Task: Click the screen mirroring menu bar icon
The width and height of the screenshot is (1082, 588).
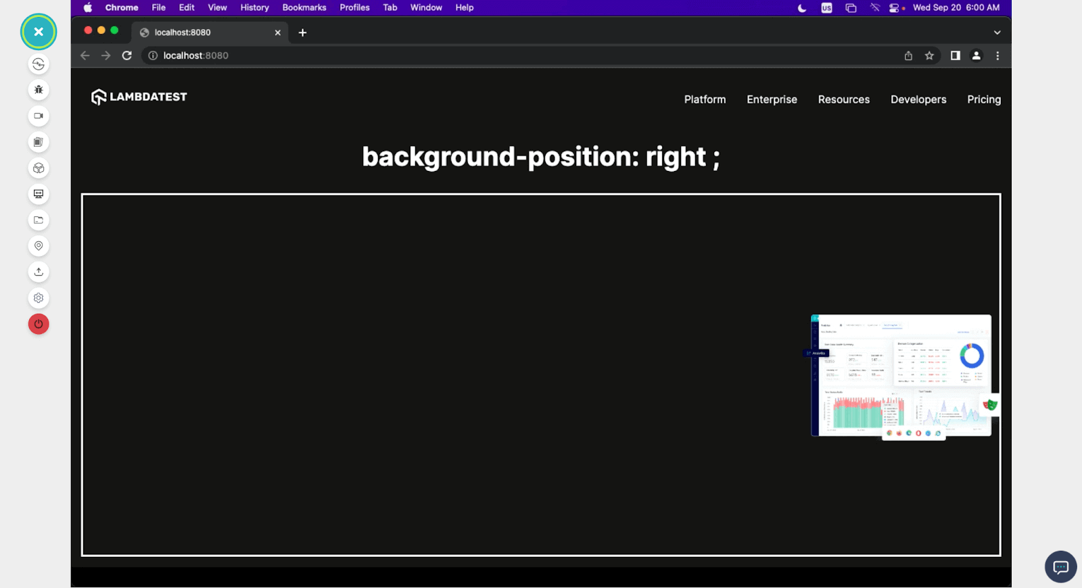Action: [851, 8]
